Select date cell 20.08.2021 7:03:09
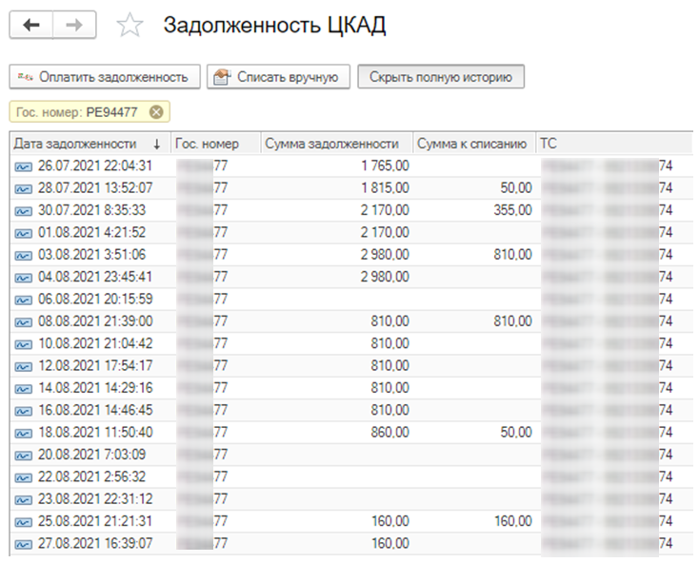 coord(91,455)
